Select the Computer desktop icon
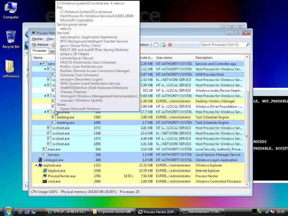The width and height of the screenshot is (288, 216). click(x=11, y=10)
